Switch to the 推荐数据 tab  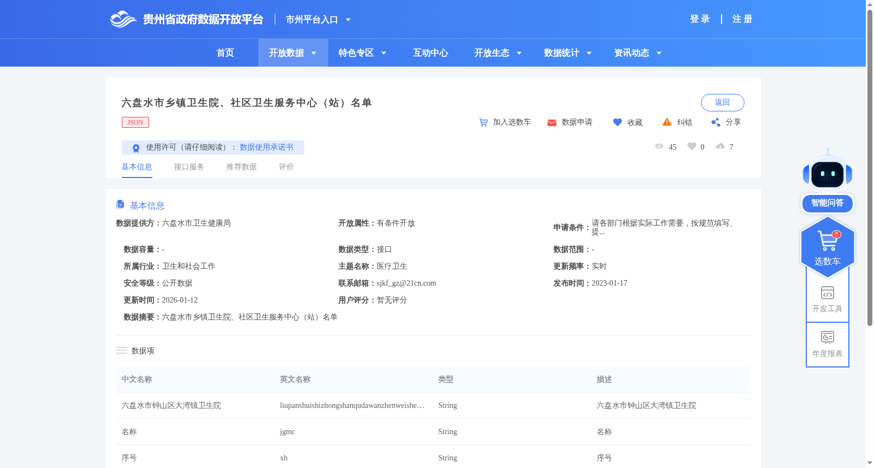[241, 167]
